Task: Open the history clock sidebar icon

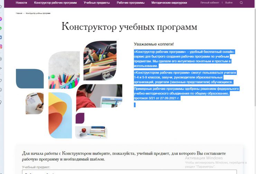Action: (x=1, y=90)
